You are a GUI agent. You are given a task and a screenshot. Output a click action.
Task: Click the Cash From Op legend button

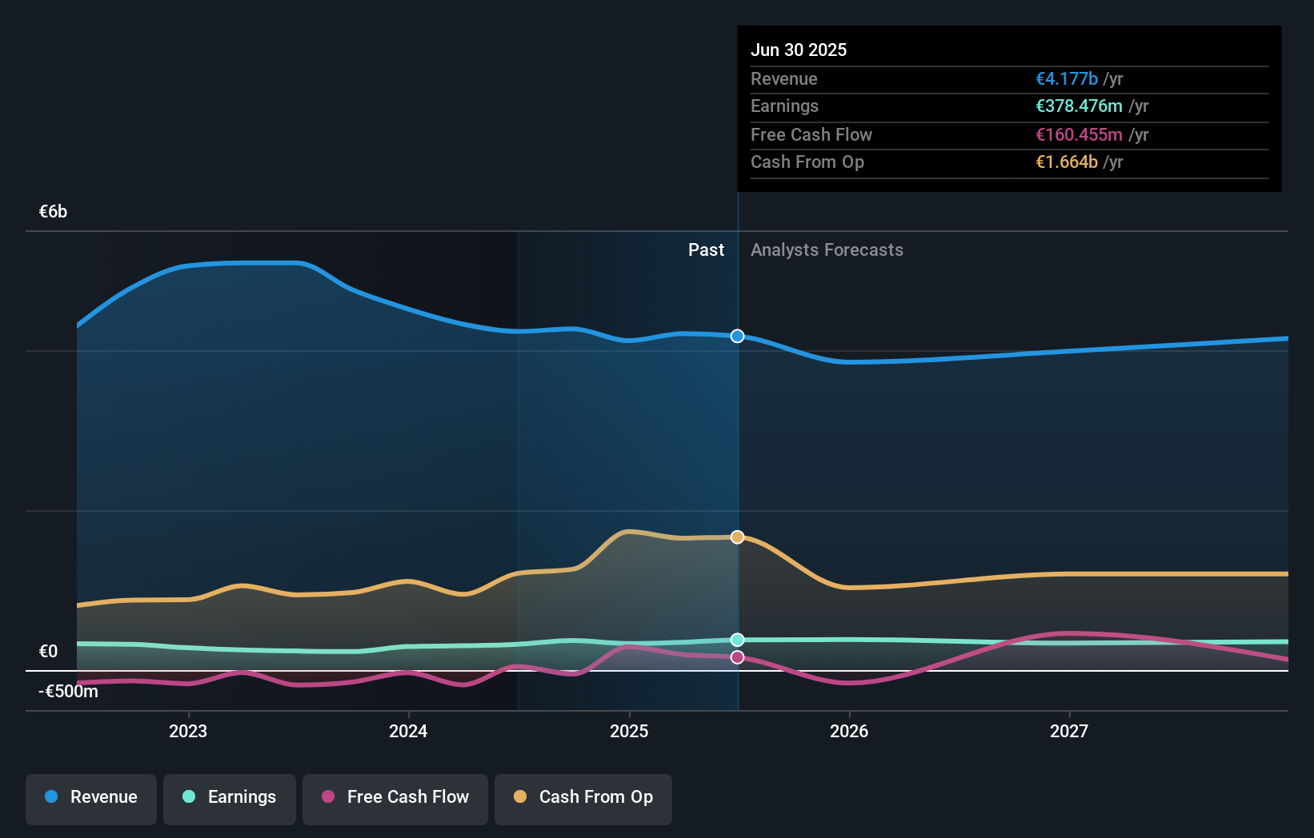583,797
